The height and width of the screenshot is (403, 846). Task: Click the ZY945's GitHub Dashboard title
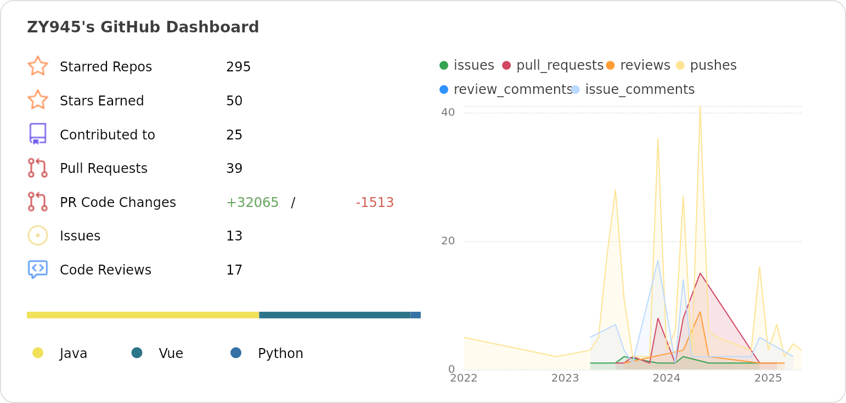(x=143, y=27)
